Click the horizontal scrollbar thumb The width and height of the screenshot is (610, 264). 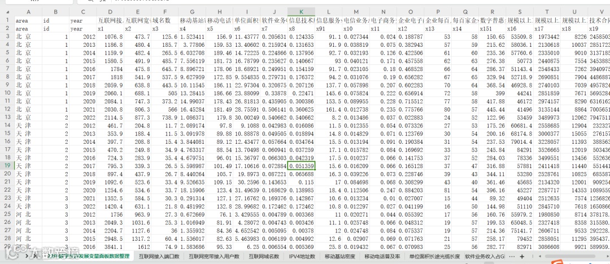pos(570,257)
